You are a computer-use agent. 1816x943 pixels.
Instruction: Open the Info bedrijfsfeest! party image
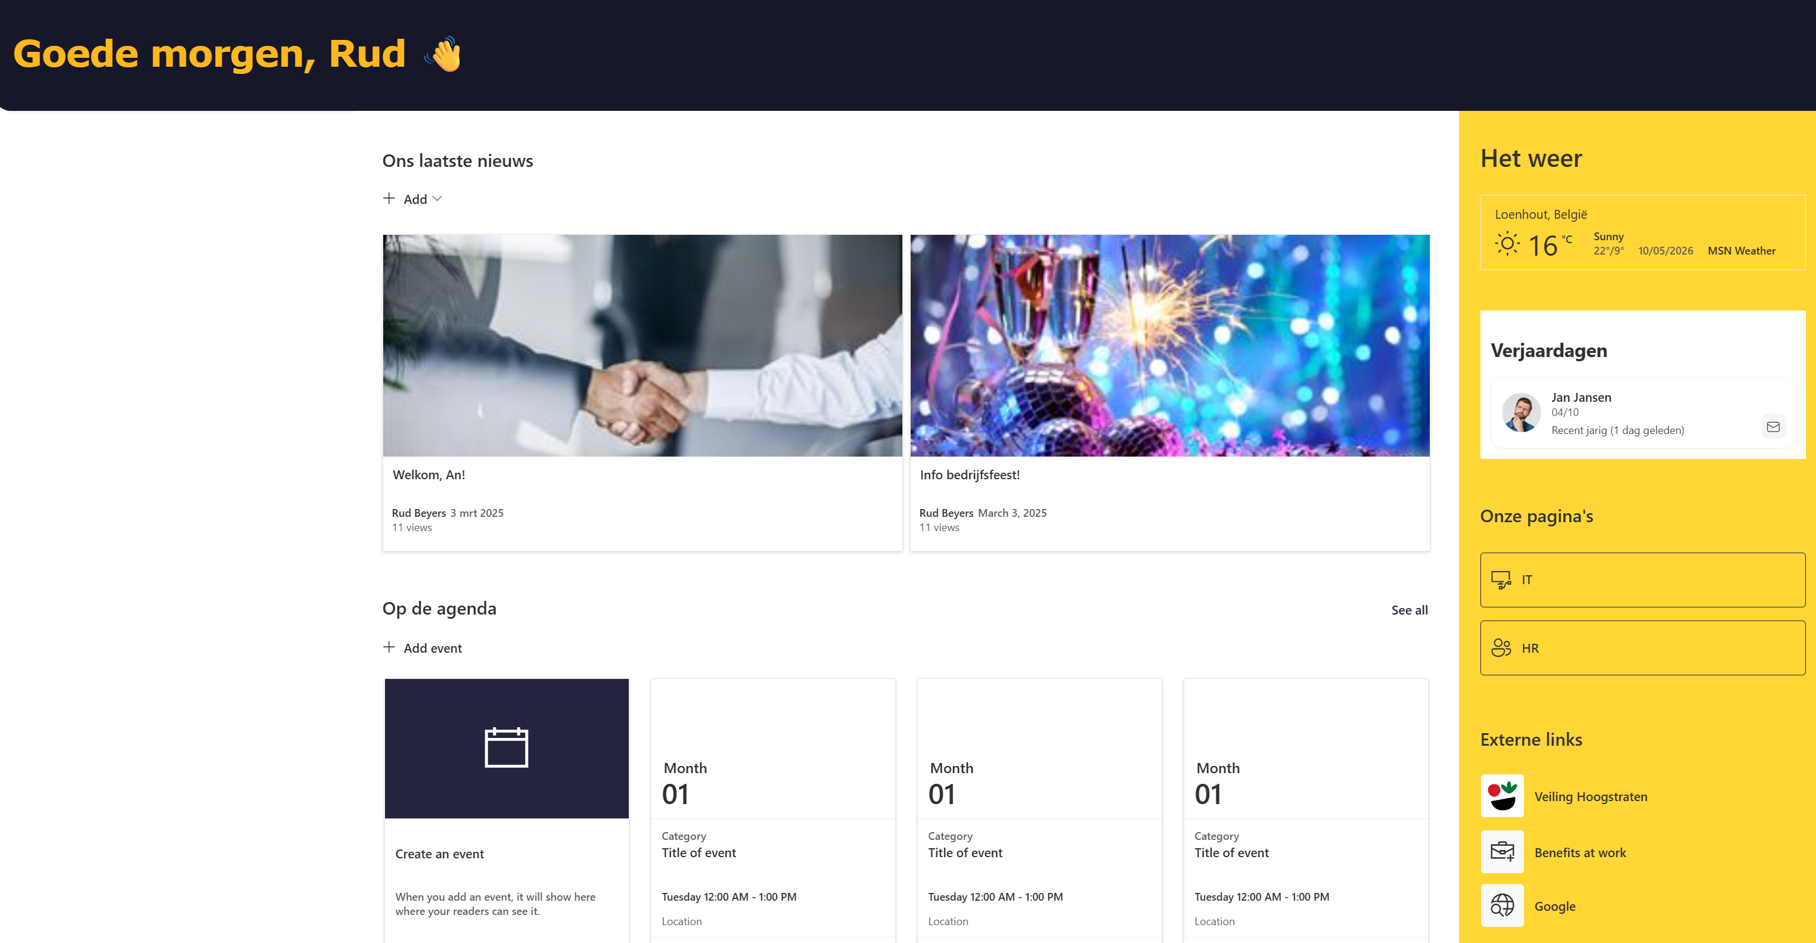tap(1169, 346)
